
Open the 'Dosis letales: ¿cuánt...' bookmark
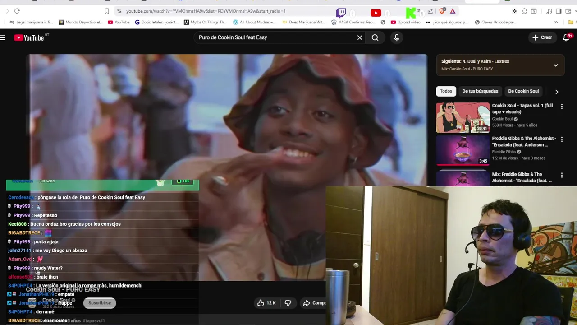coord(156,22)
